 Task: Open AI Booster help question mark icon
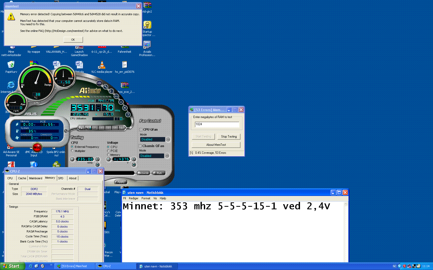[x=128, y=114]
